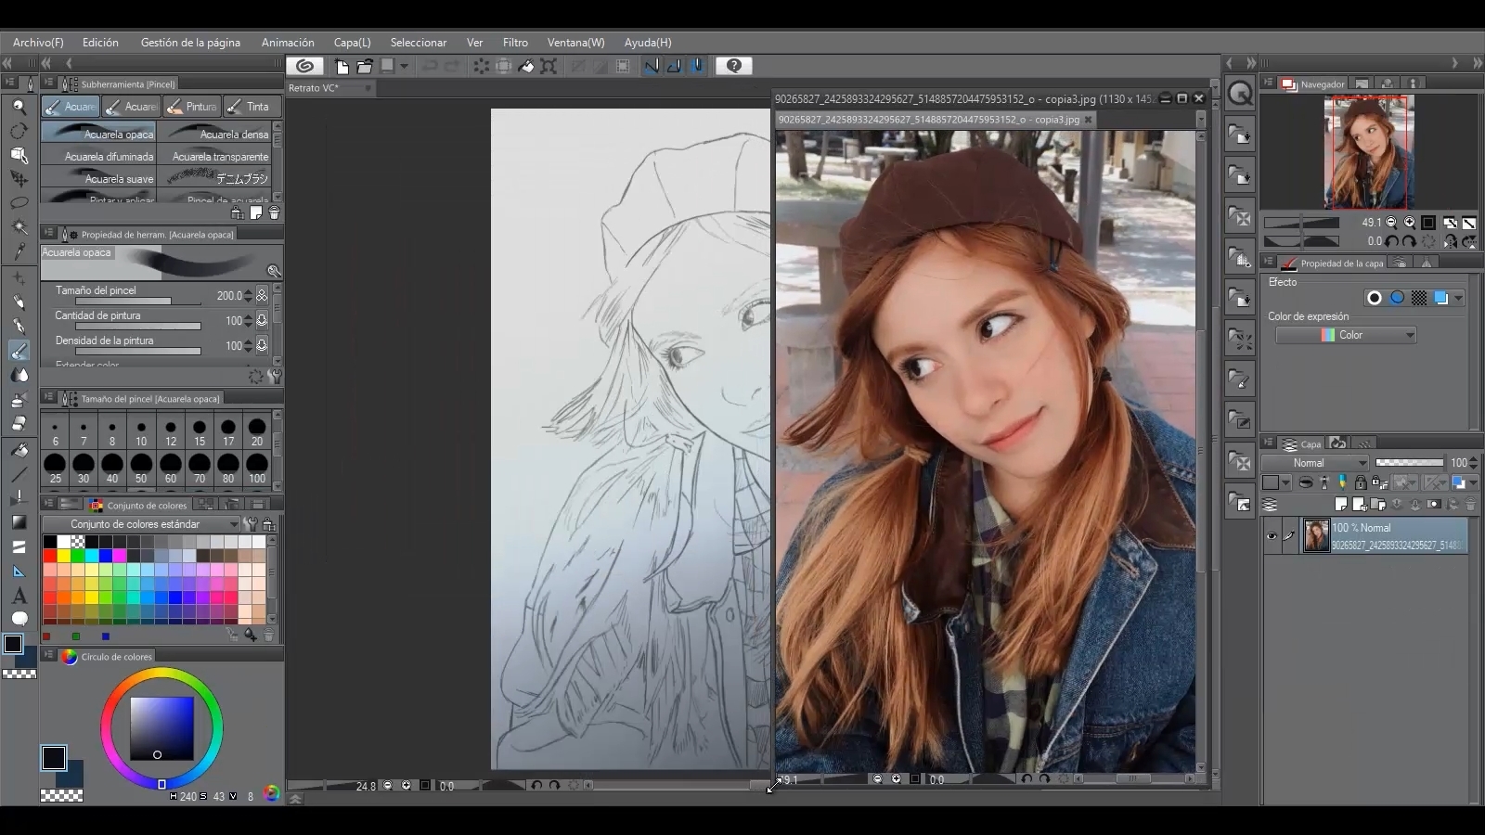Pick the red swatch in color set

tap(50, 556)
